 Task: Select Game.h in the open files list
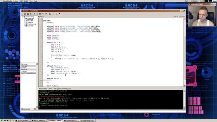click(28, 68)
